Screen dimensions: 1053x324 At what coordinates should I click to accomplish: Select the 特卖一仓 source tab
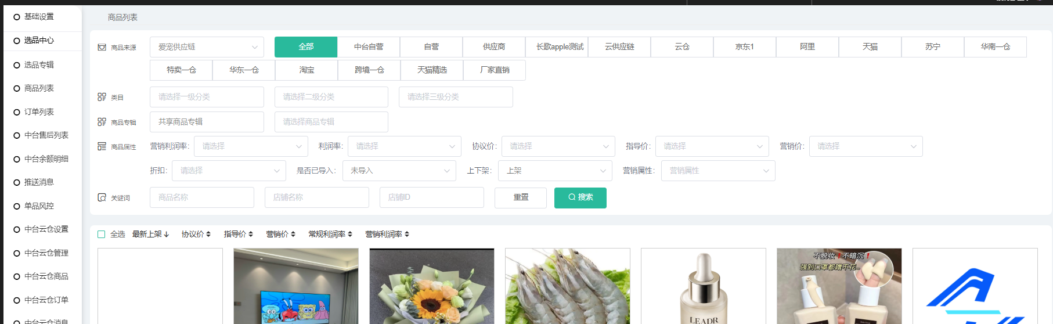pos(181,70)
